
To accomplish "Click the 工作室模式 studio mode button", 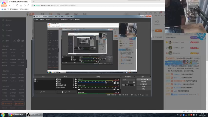I will point(144,84).
